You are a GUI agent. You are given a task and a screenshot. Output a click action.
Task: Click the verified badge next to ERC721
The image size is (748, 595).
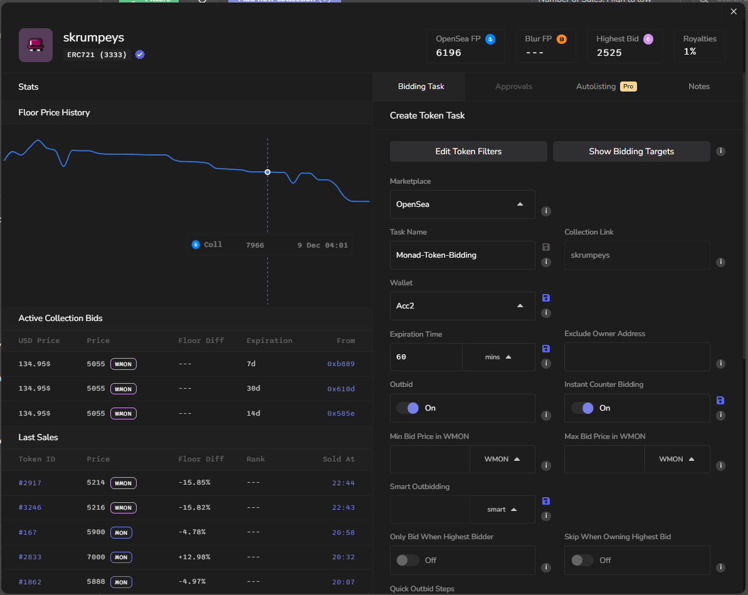140,55
